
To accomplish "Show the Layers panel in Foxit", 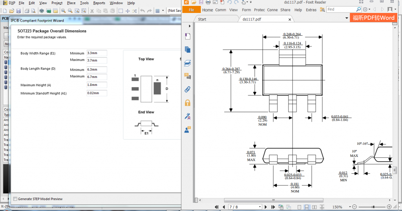I will (x=188, y=63).
